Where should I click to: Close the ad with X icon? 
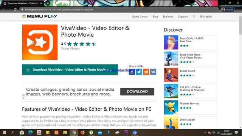click(x=23, y=98)
